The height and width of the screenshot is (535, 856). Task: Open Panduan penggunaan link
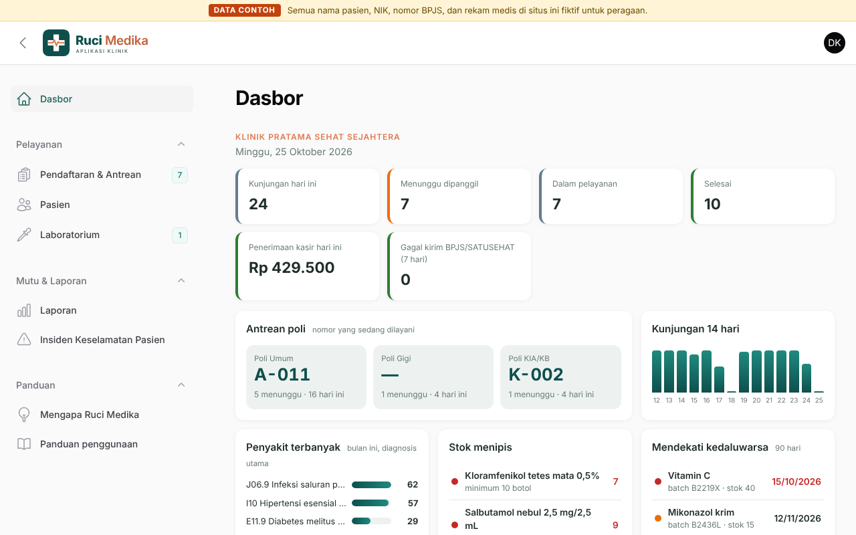coord(102,444)
